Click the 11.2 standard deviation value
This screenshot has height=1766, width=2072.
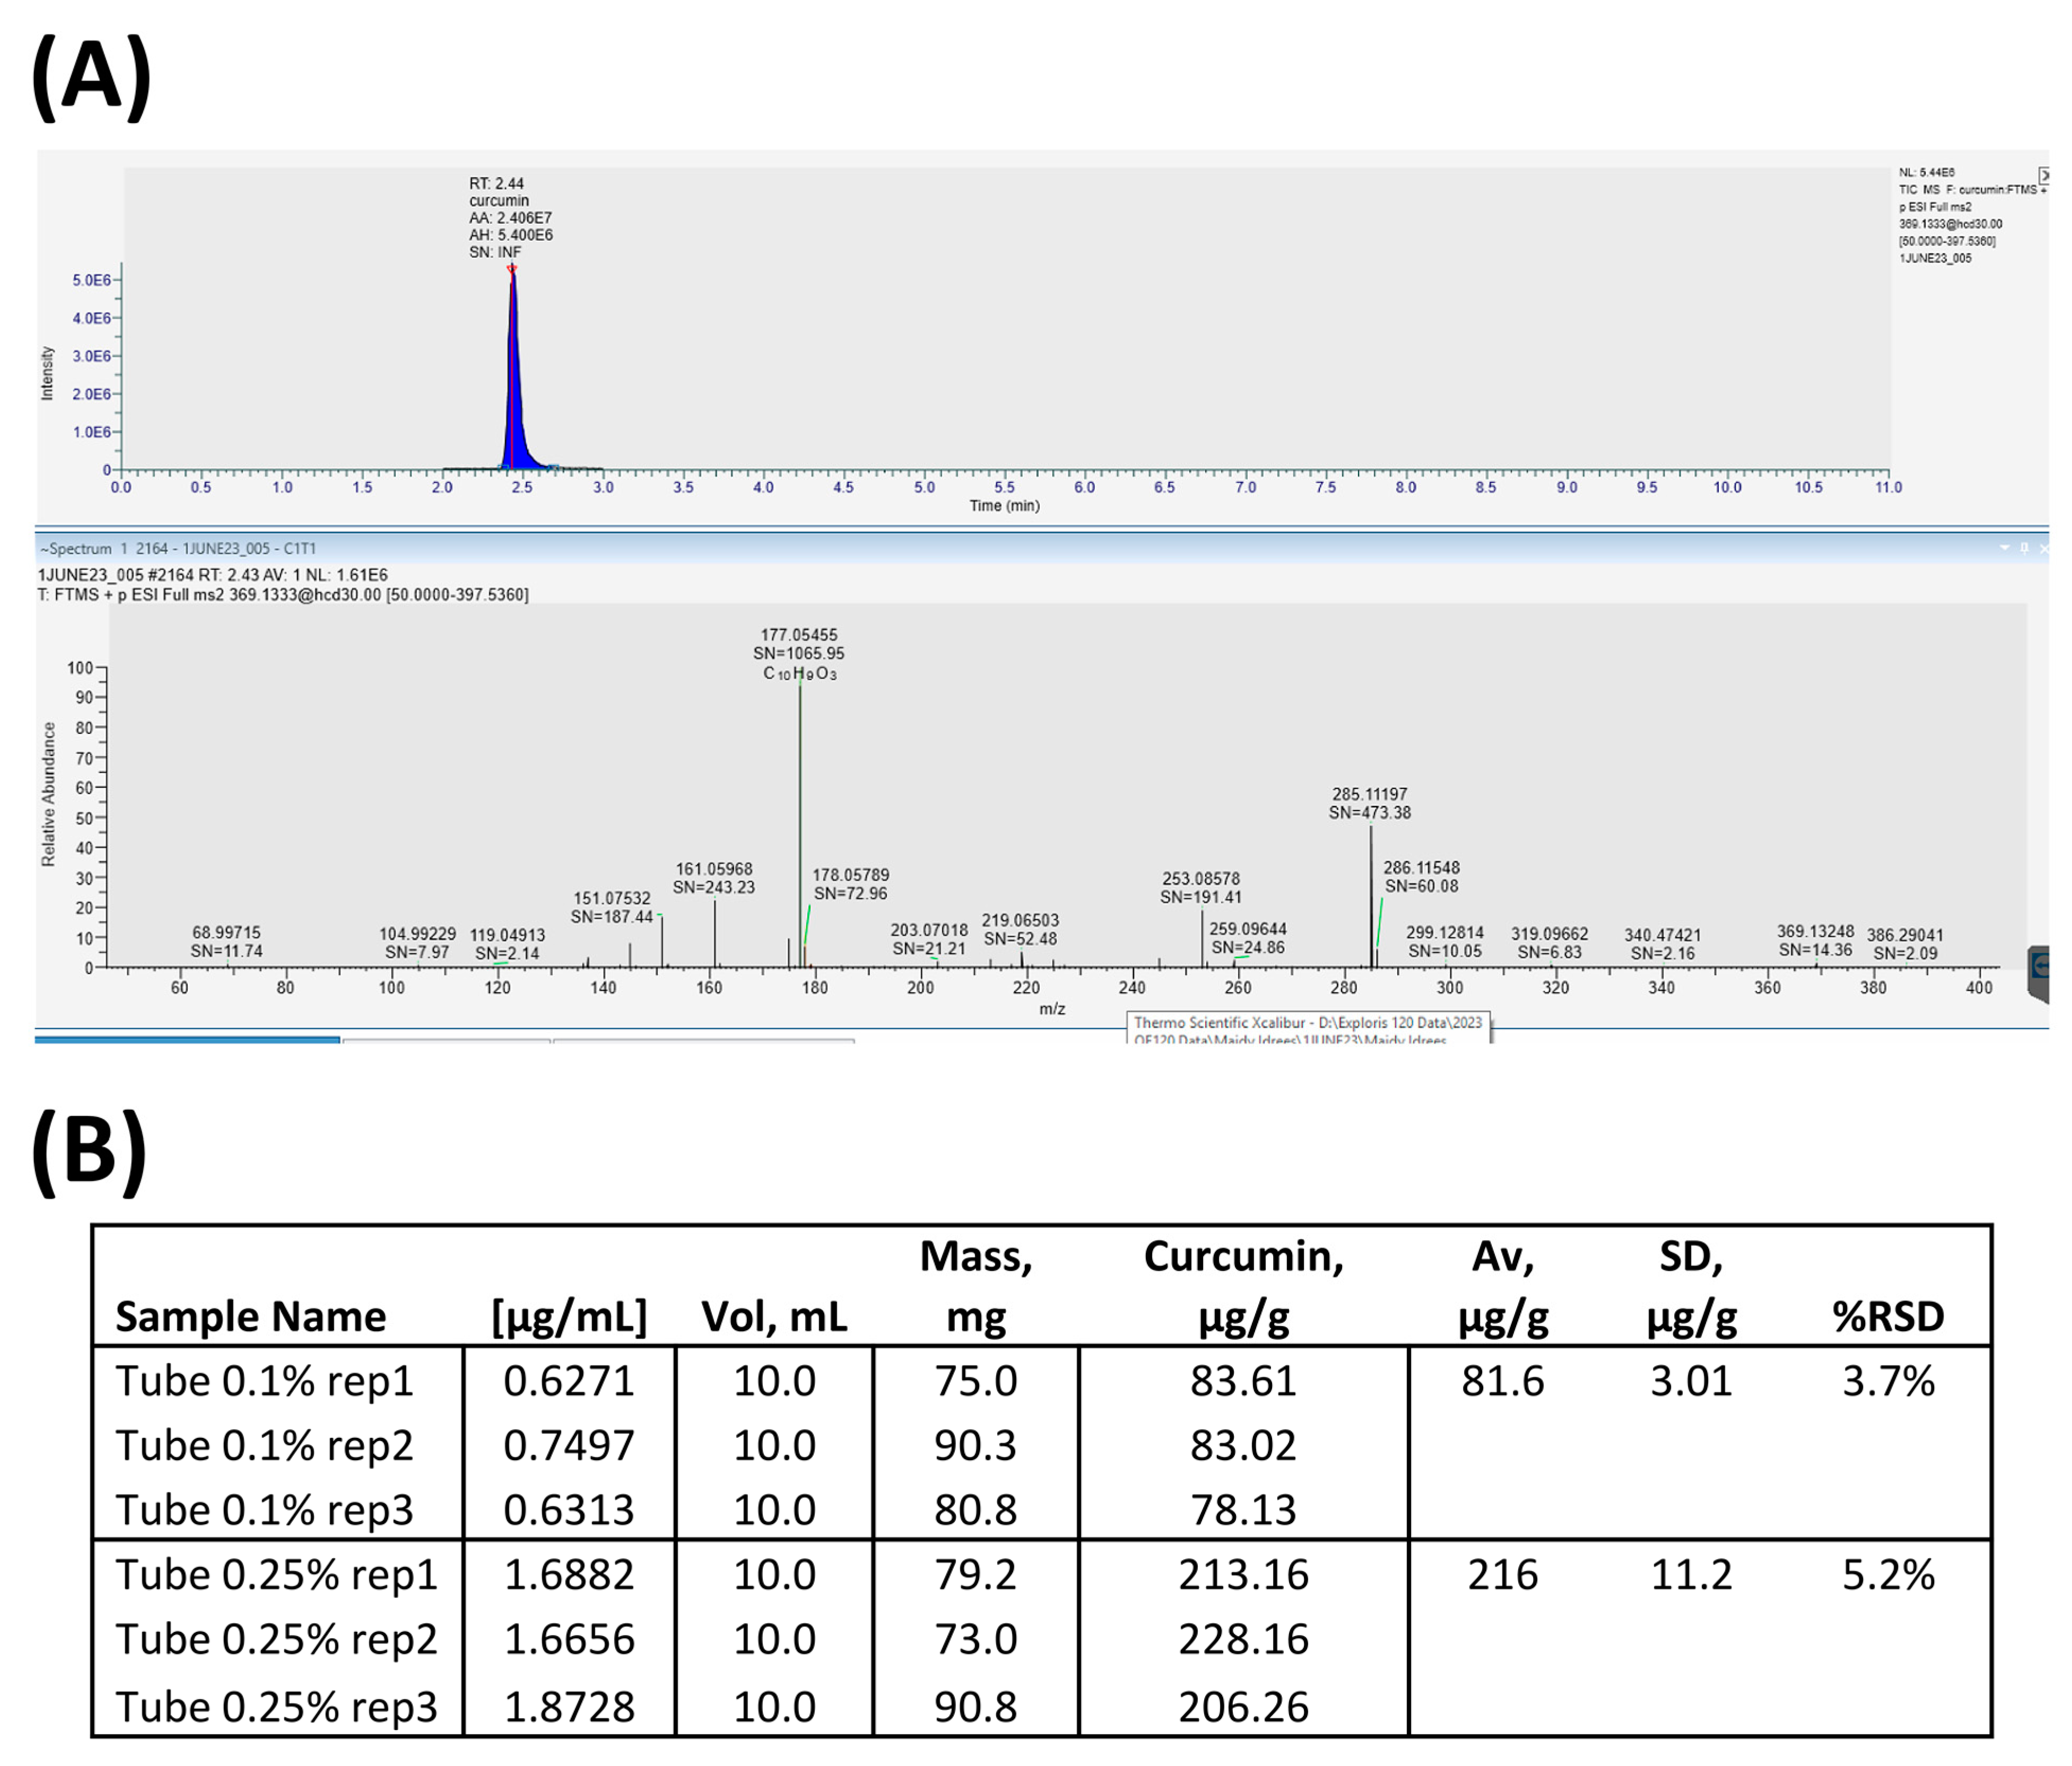click(1690, 1574)
